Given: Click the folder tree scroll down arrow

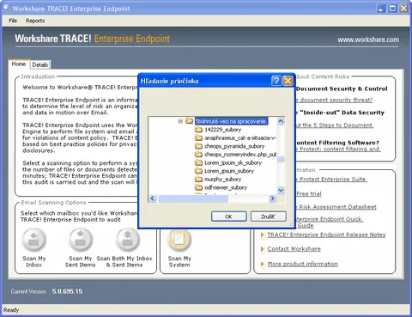Looking at the screenshot, I should (x=281, y=190).
